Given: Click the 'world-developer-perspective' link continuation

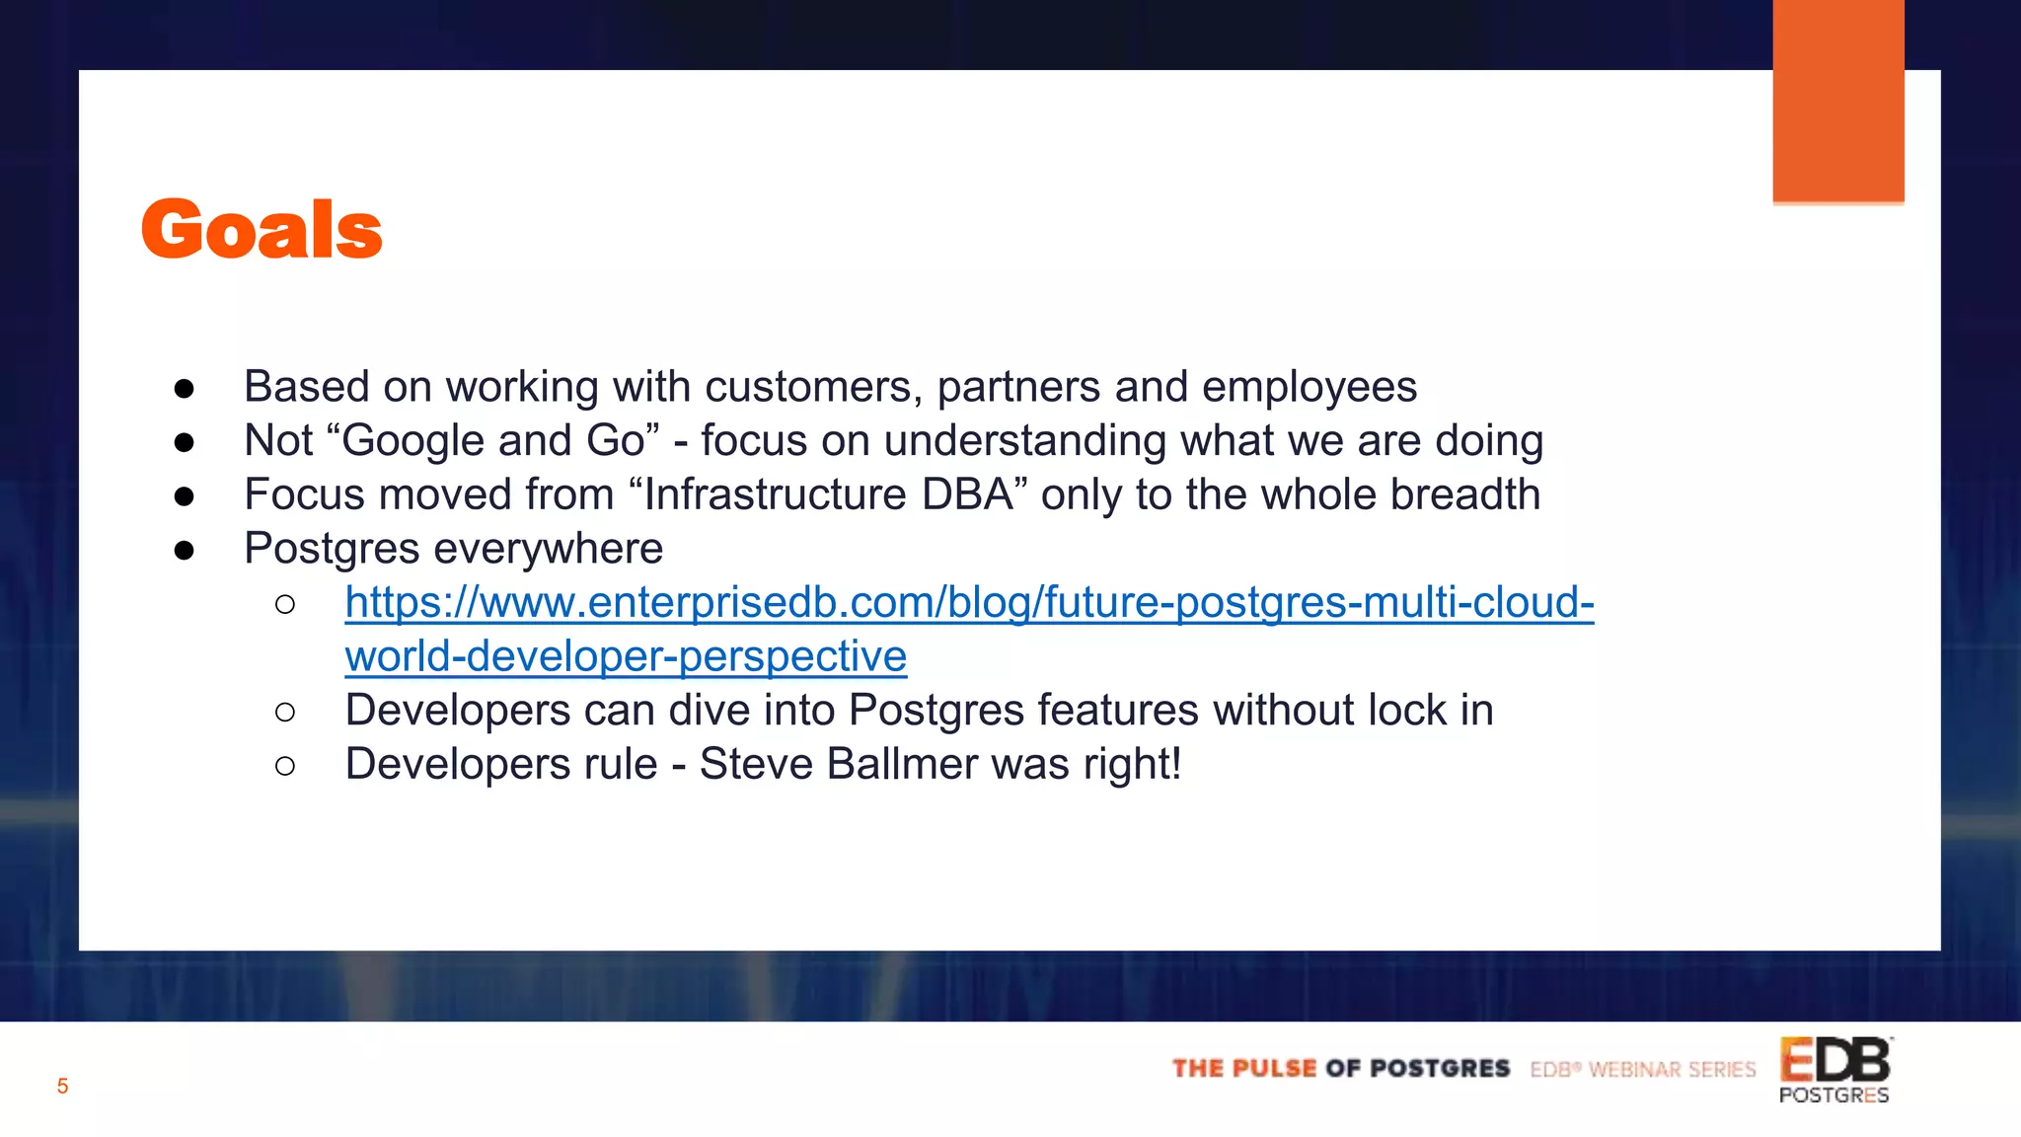Looking at the screenshot, I should click(x=626, y=656).
